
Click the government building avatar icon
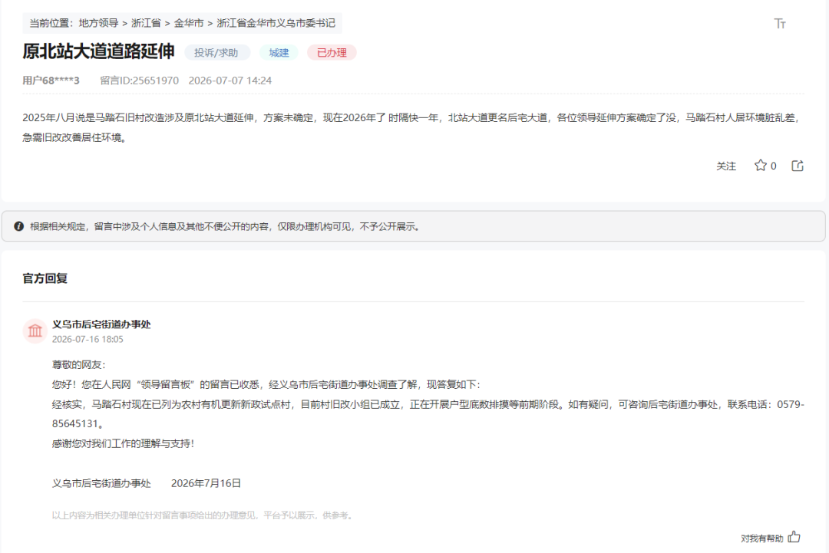coord(35,331)
